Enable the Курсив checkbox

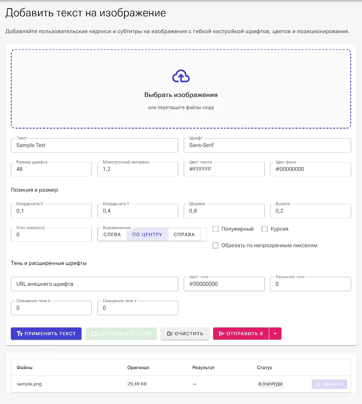coord(265,229)
